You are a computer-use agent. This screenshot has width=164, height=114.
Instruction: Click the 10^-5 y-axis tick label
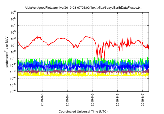[x=13, y=85]
